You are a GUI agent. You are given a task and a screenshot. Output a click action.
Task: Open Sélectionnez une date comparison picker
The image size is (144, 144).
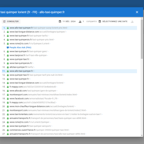(x=113, y=22)
